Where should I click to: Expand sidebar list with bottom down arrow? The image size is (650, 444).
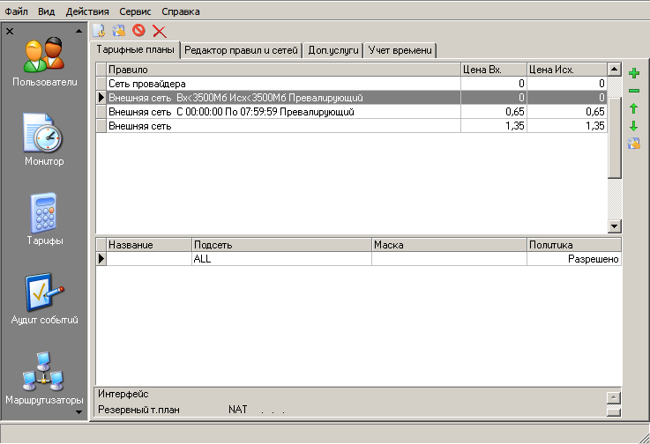click(x=78, y=411)
